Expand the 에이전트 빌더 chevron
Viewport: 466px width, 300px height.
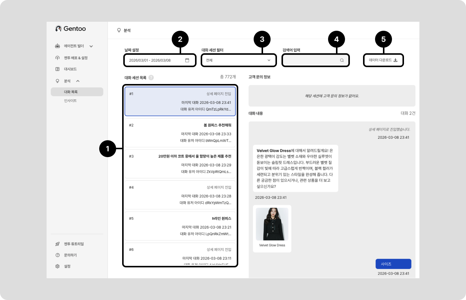pos(91,46)
